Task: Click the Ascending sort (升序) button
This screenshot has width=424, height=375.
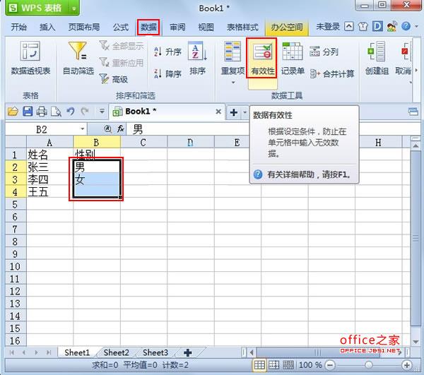Action: pyautogui.click(x=168, y=52)
